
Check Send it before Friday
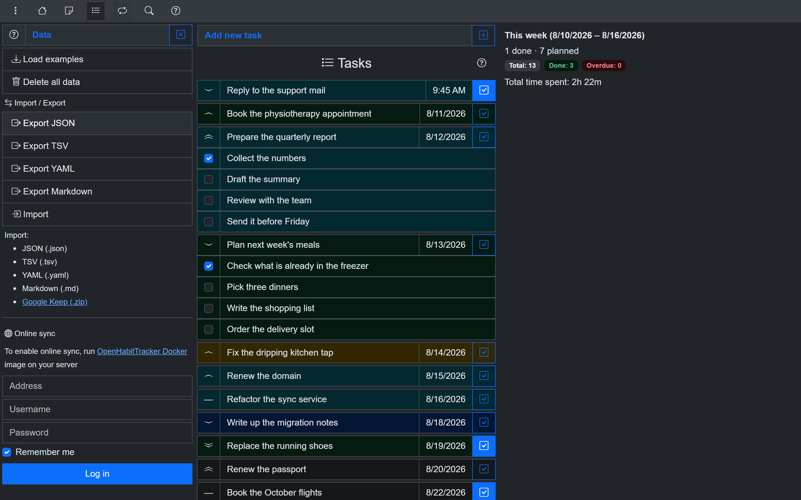coord(209,222)
